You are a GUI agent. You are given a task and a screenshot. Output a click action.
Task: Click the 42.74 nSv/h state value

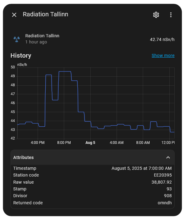click(x=162, y=39)
